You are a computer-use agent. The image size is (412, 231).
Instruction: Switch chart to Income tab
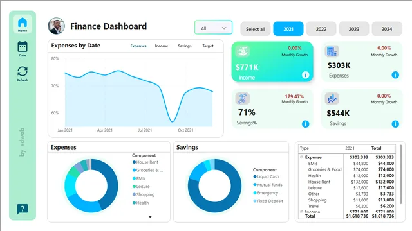coord(162,46)
